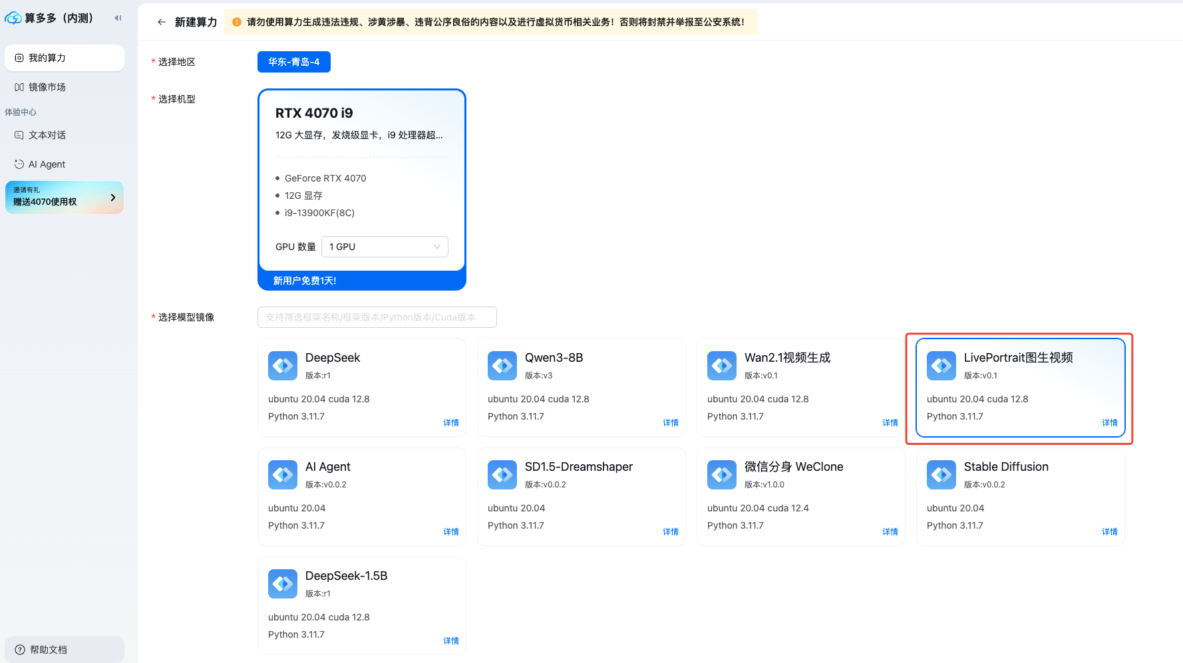Select the LivePortrait图生视频 image card
Viewport: 1183px width, 663px height.
click(1020, 388)
